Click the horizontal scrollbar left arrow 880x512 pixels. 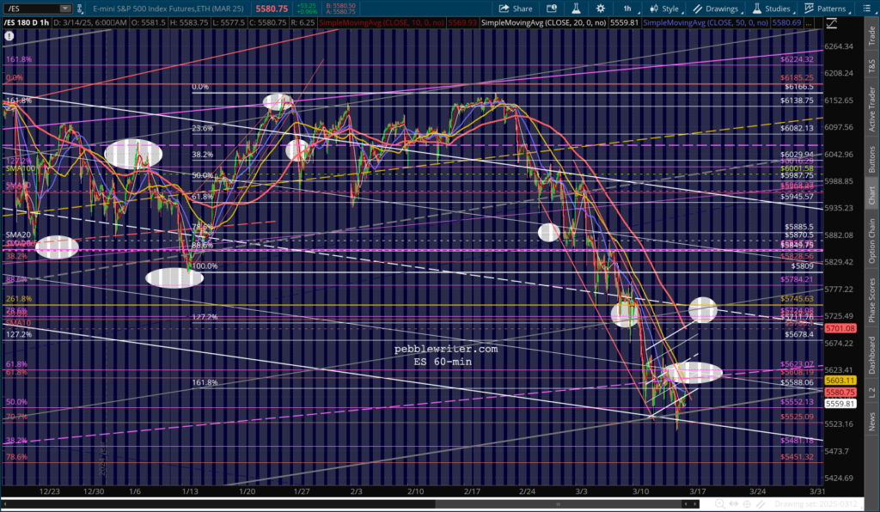[x=685, y=504]
